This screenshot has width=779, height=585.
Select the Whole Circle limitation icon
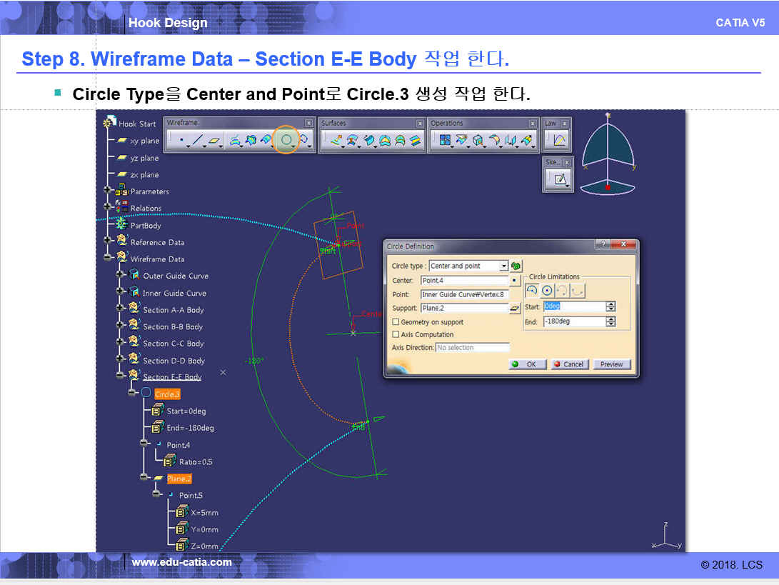pos(547,291)
